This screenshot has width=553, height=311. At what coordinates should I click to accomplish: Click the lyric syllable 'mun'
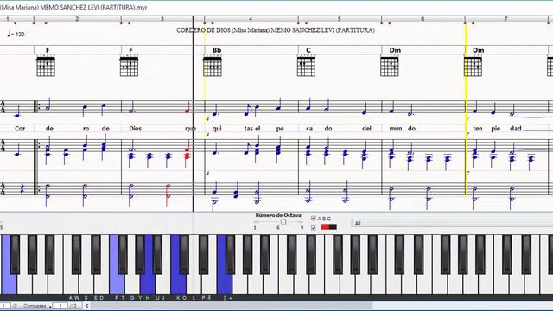point(396,129)
